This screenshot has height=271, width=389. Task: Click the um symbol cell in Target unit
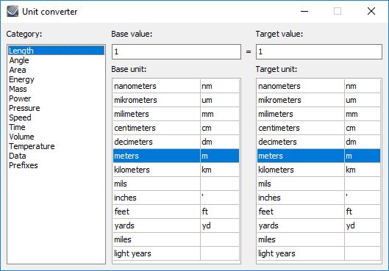[x=363, y=100]
